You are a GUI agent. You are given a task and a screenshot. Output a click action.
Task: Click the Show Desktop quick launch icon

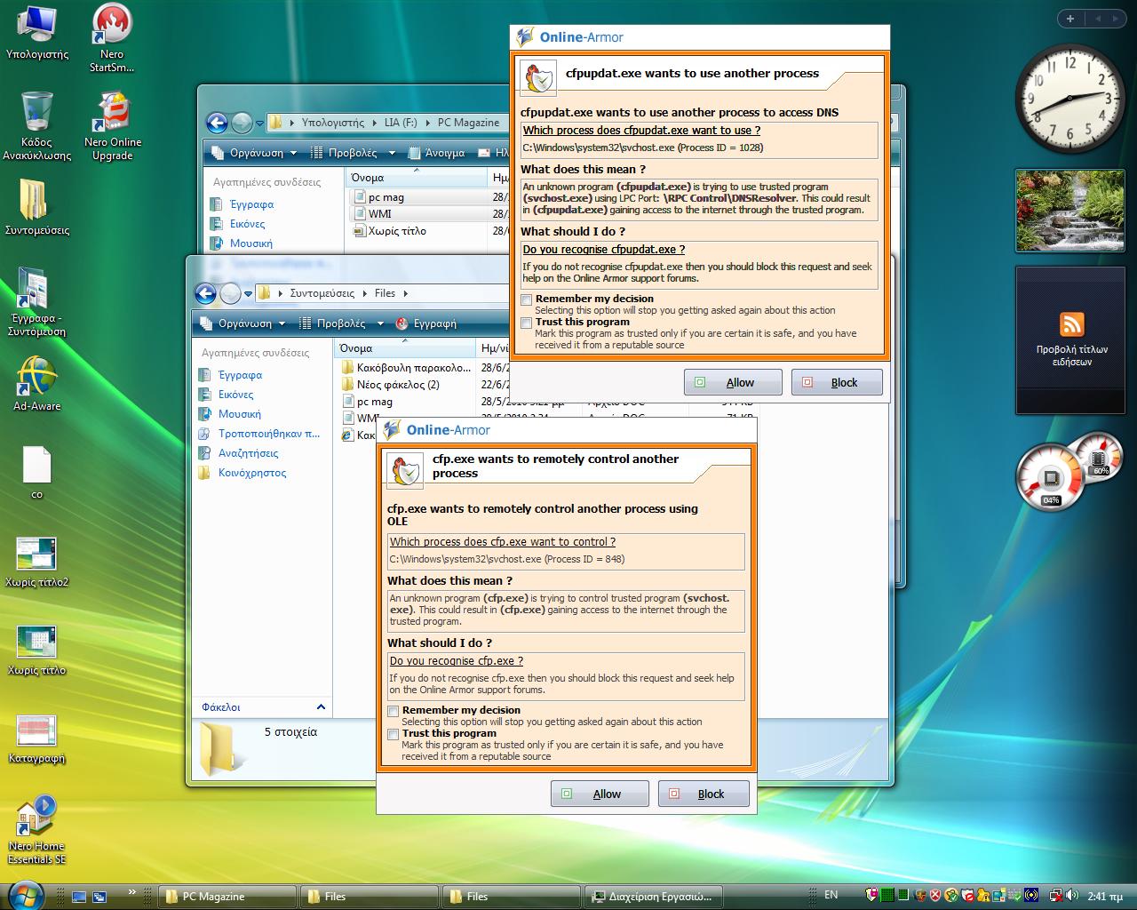(x=79, y=897)
